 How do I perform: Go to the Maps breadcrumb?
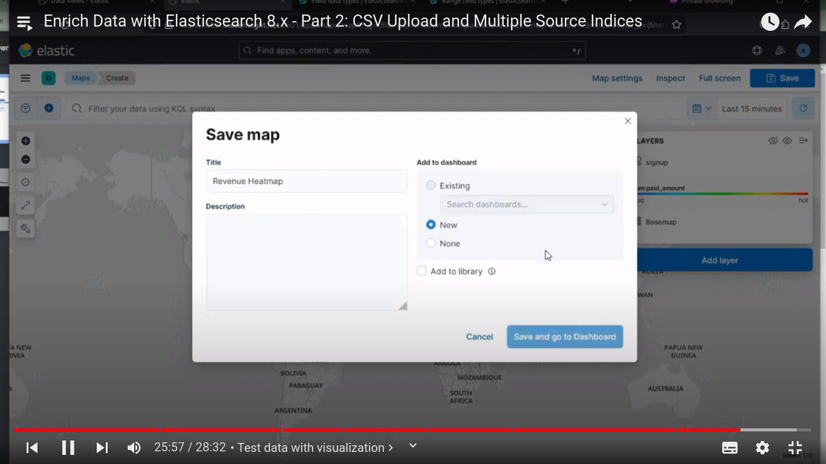coord(80,78)
